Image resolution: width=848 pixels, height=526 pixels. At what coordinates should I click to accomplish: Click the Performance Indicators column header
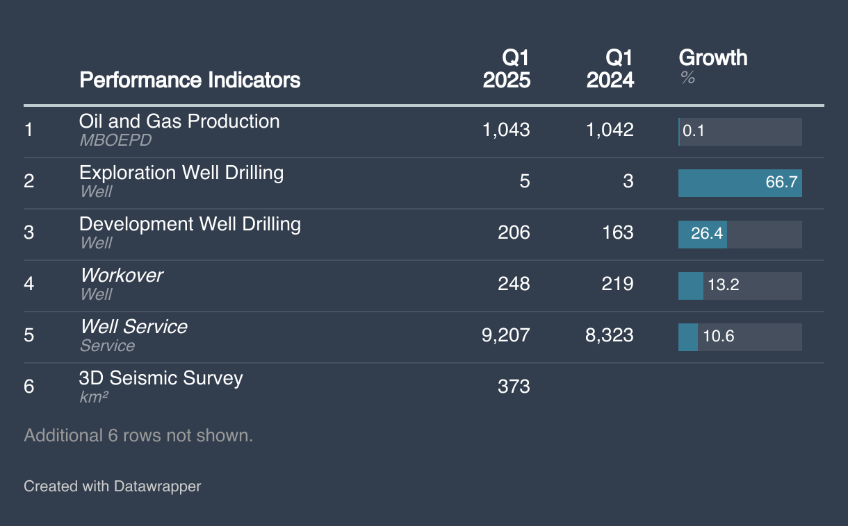coord(190,80)
